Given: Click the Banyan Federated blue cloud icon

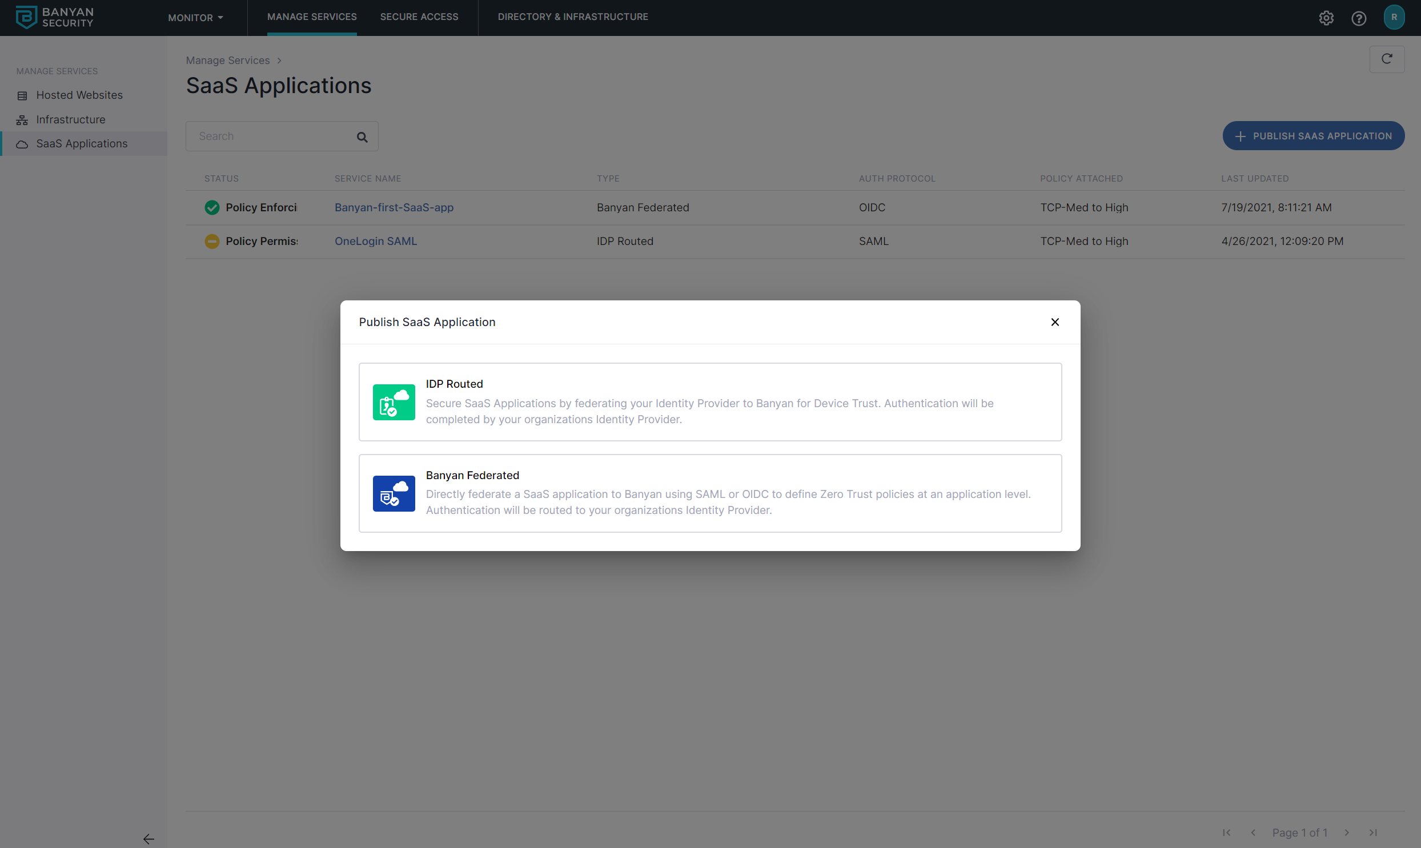Looking at the screenshot, I should [394, 493].
